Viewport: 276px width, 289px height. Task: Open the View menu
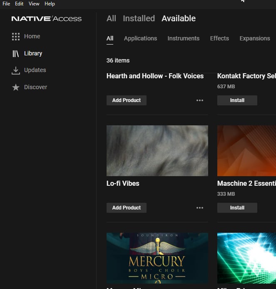(34, 4)
